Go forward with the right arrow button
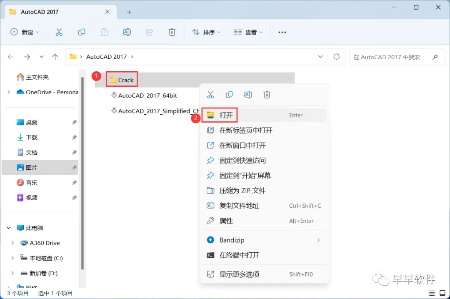Viewport: 450px width, 299px height. pos(27,57)
